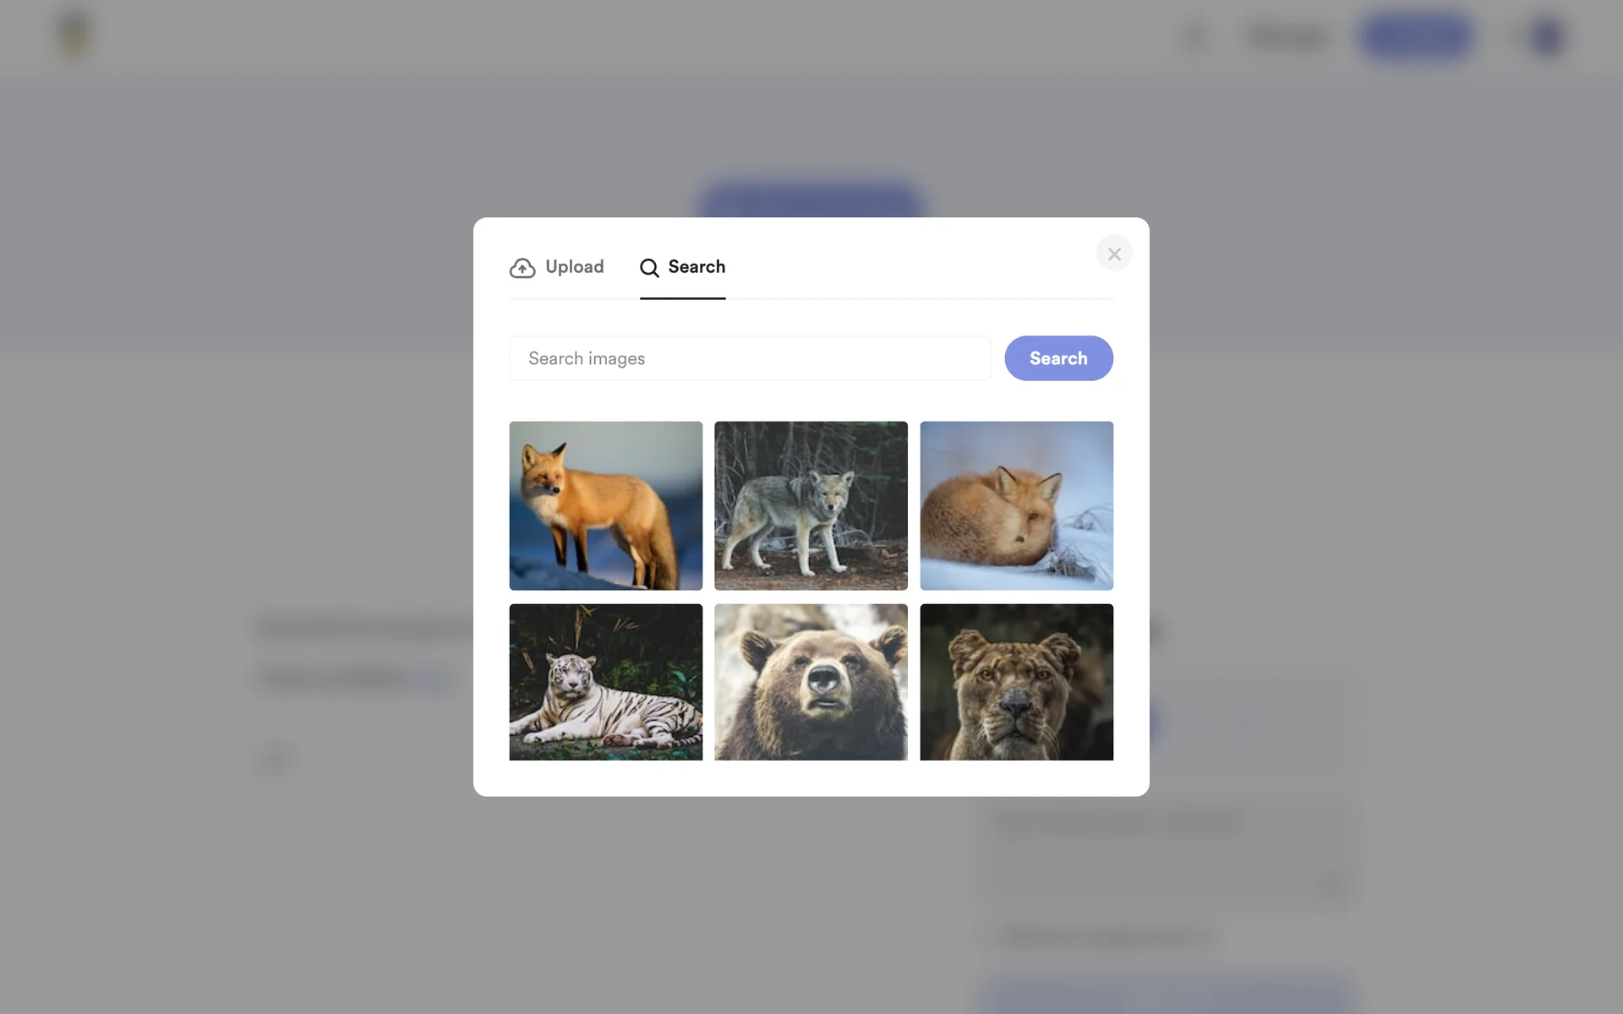Pick the gray coyote in forest image
The height and width of the screenshot is (1014, 1623).
pyautogui.click(x=811, y=505)
